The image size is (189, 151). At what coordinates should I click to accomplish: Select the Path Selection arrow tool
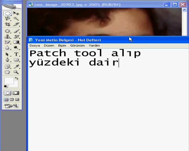tap(8, 54)
